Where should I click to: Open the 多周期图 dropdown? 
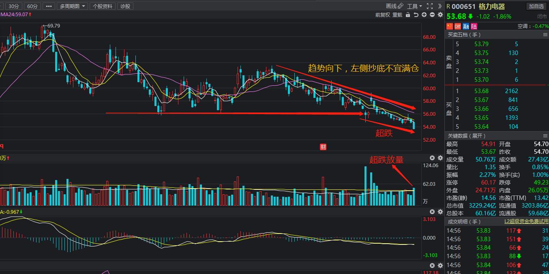73,6
